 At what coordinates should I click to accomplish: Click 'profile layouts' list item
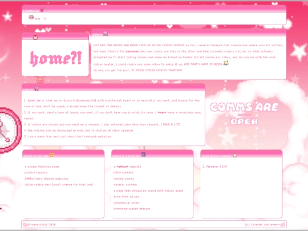coord(36,173)
